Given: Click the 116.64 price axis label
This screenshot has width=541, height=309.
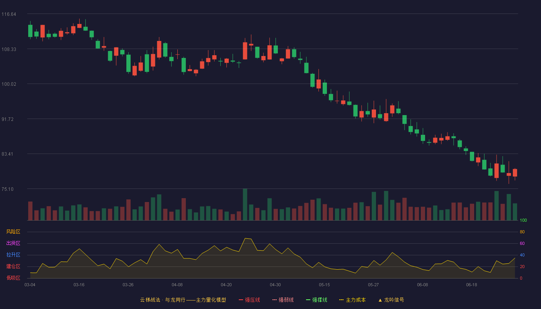Looking at the screenshot, I should (9, 14).
